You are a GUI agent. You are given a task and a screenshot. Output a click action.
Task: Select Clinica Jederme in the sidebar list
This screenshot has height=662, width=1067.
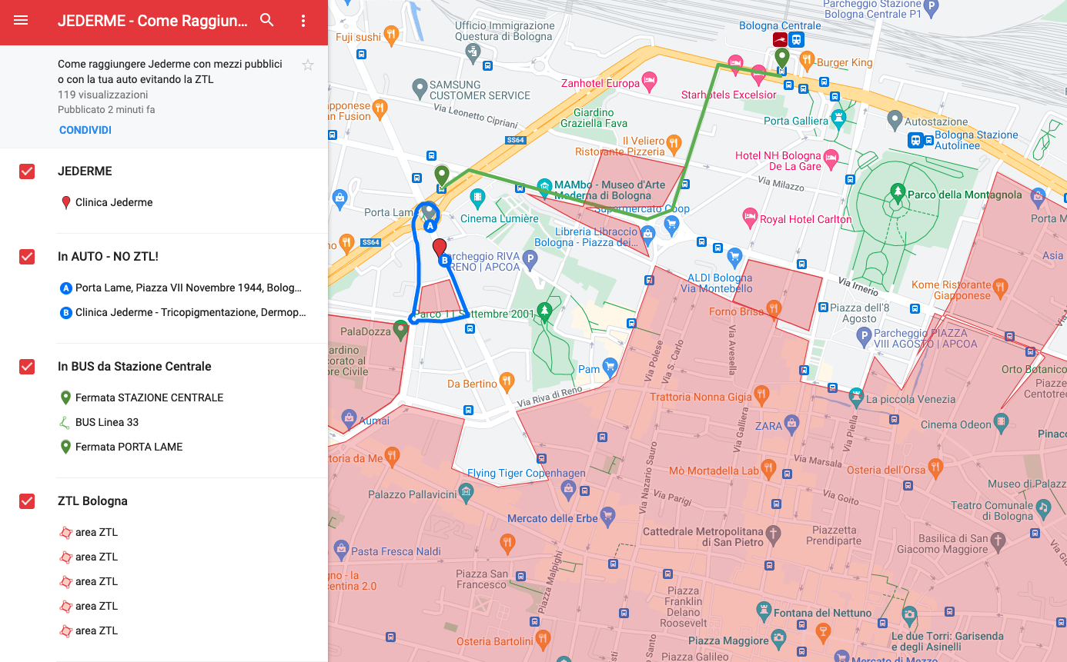click(x=114, y=202)
